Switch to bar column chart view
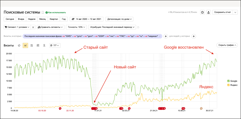 click(x=38, y=45)
